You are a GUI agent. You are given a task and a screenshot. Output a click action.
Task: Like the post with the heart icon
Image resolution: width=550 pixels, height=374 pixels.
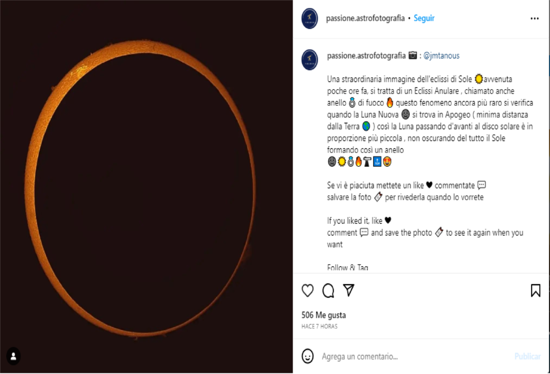(308, 291)
